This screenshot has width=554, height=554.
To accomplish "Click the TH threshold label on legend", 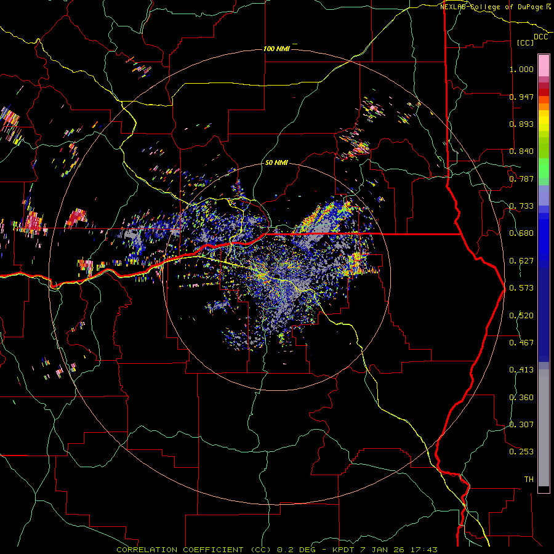I will [x=529, y=480].
